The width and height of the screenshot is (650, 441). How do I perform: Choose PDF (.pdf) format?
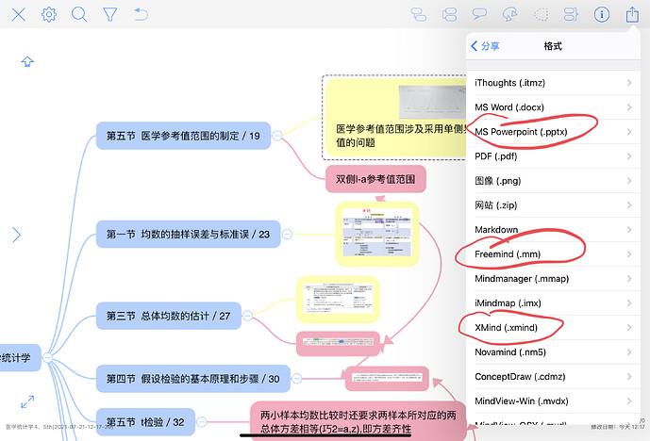[553, 156]
